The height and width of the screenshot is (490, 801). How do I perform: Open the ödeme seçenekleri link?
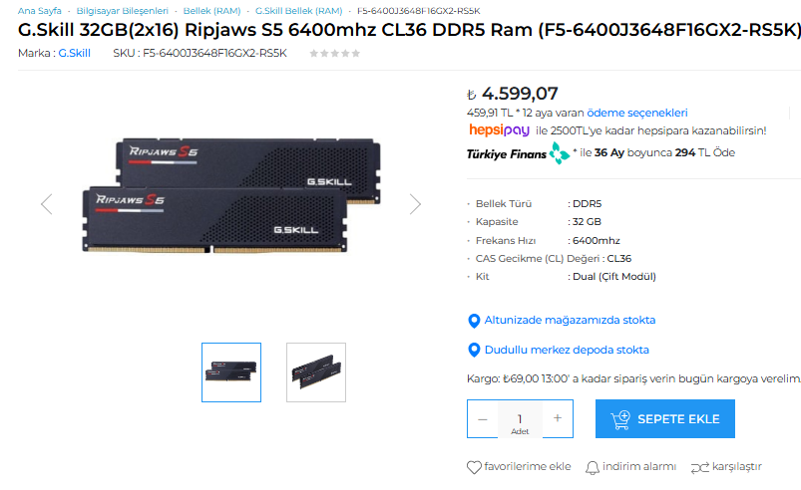(637, 113)
